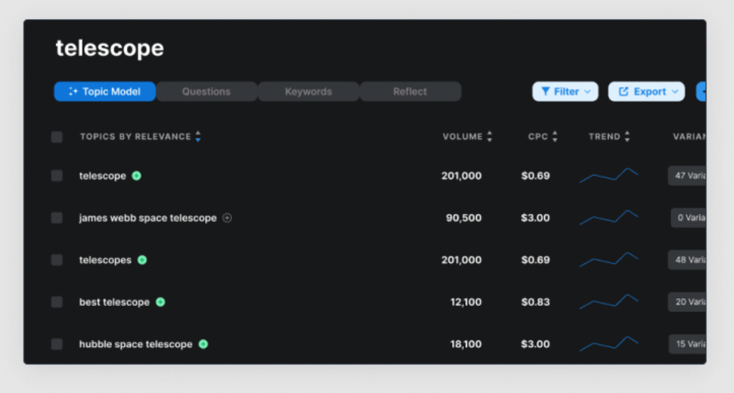Image resolution: width=734 pixels, height=393 pixels.
Task: Click the telescope page heading
Action: tap(110, 48)
